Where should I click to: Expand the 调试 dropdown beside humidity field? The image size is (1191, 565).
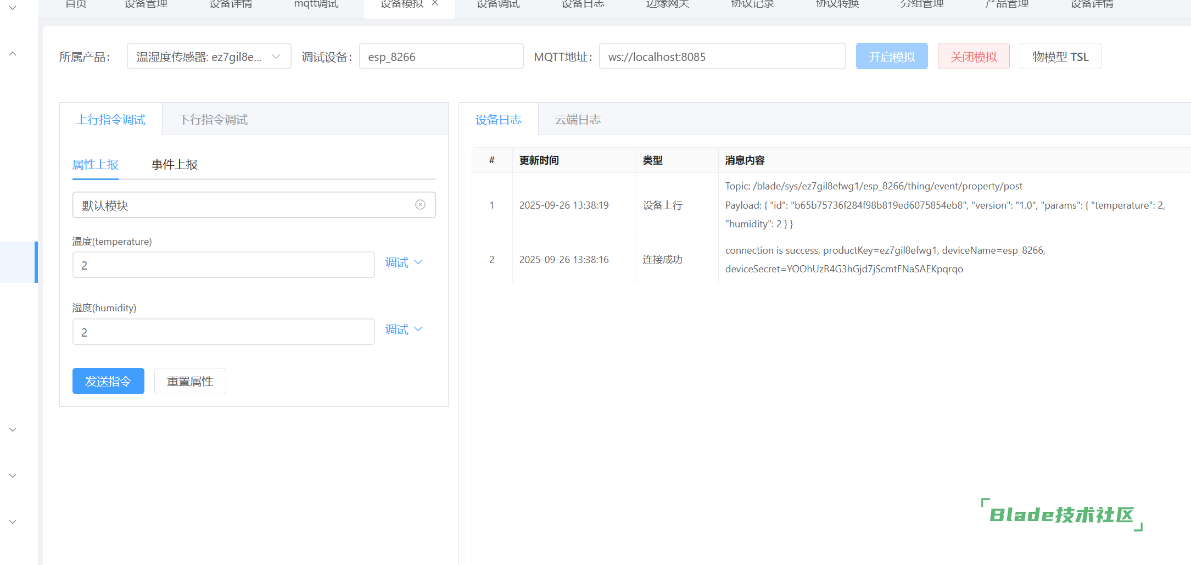(404, 329)
